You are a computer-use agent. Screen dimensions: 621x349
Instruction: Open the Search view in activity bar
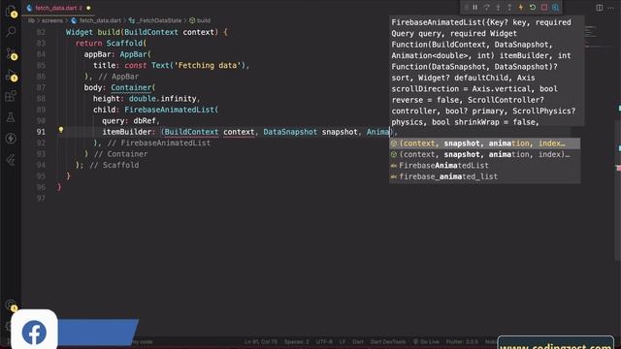tap(11, 32)
